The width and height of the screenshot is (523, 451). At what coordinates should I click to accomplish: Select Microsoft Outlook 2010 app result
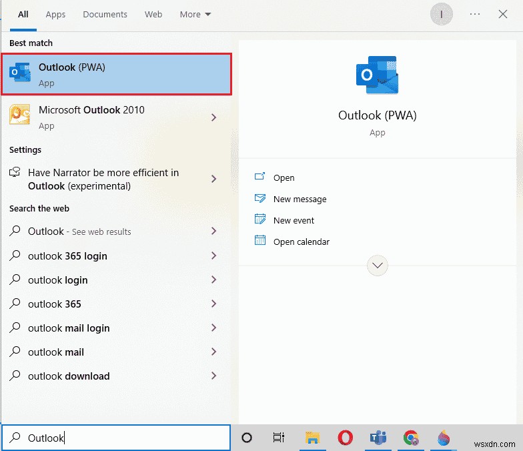pyautogui.click(x=116, y=117)
